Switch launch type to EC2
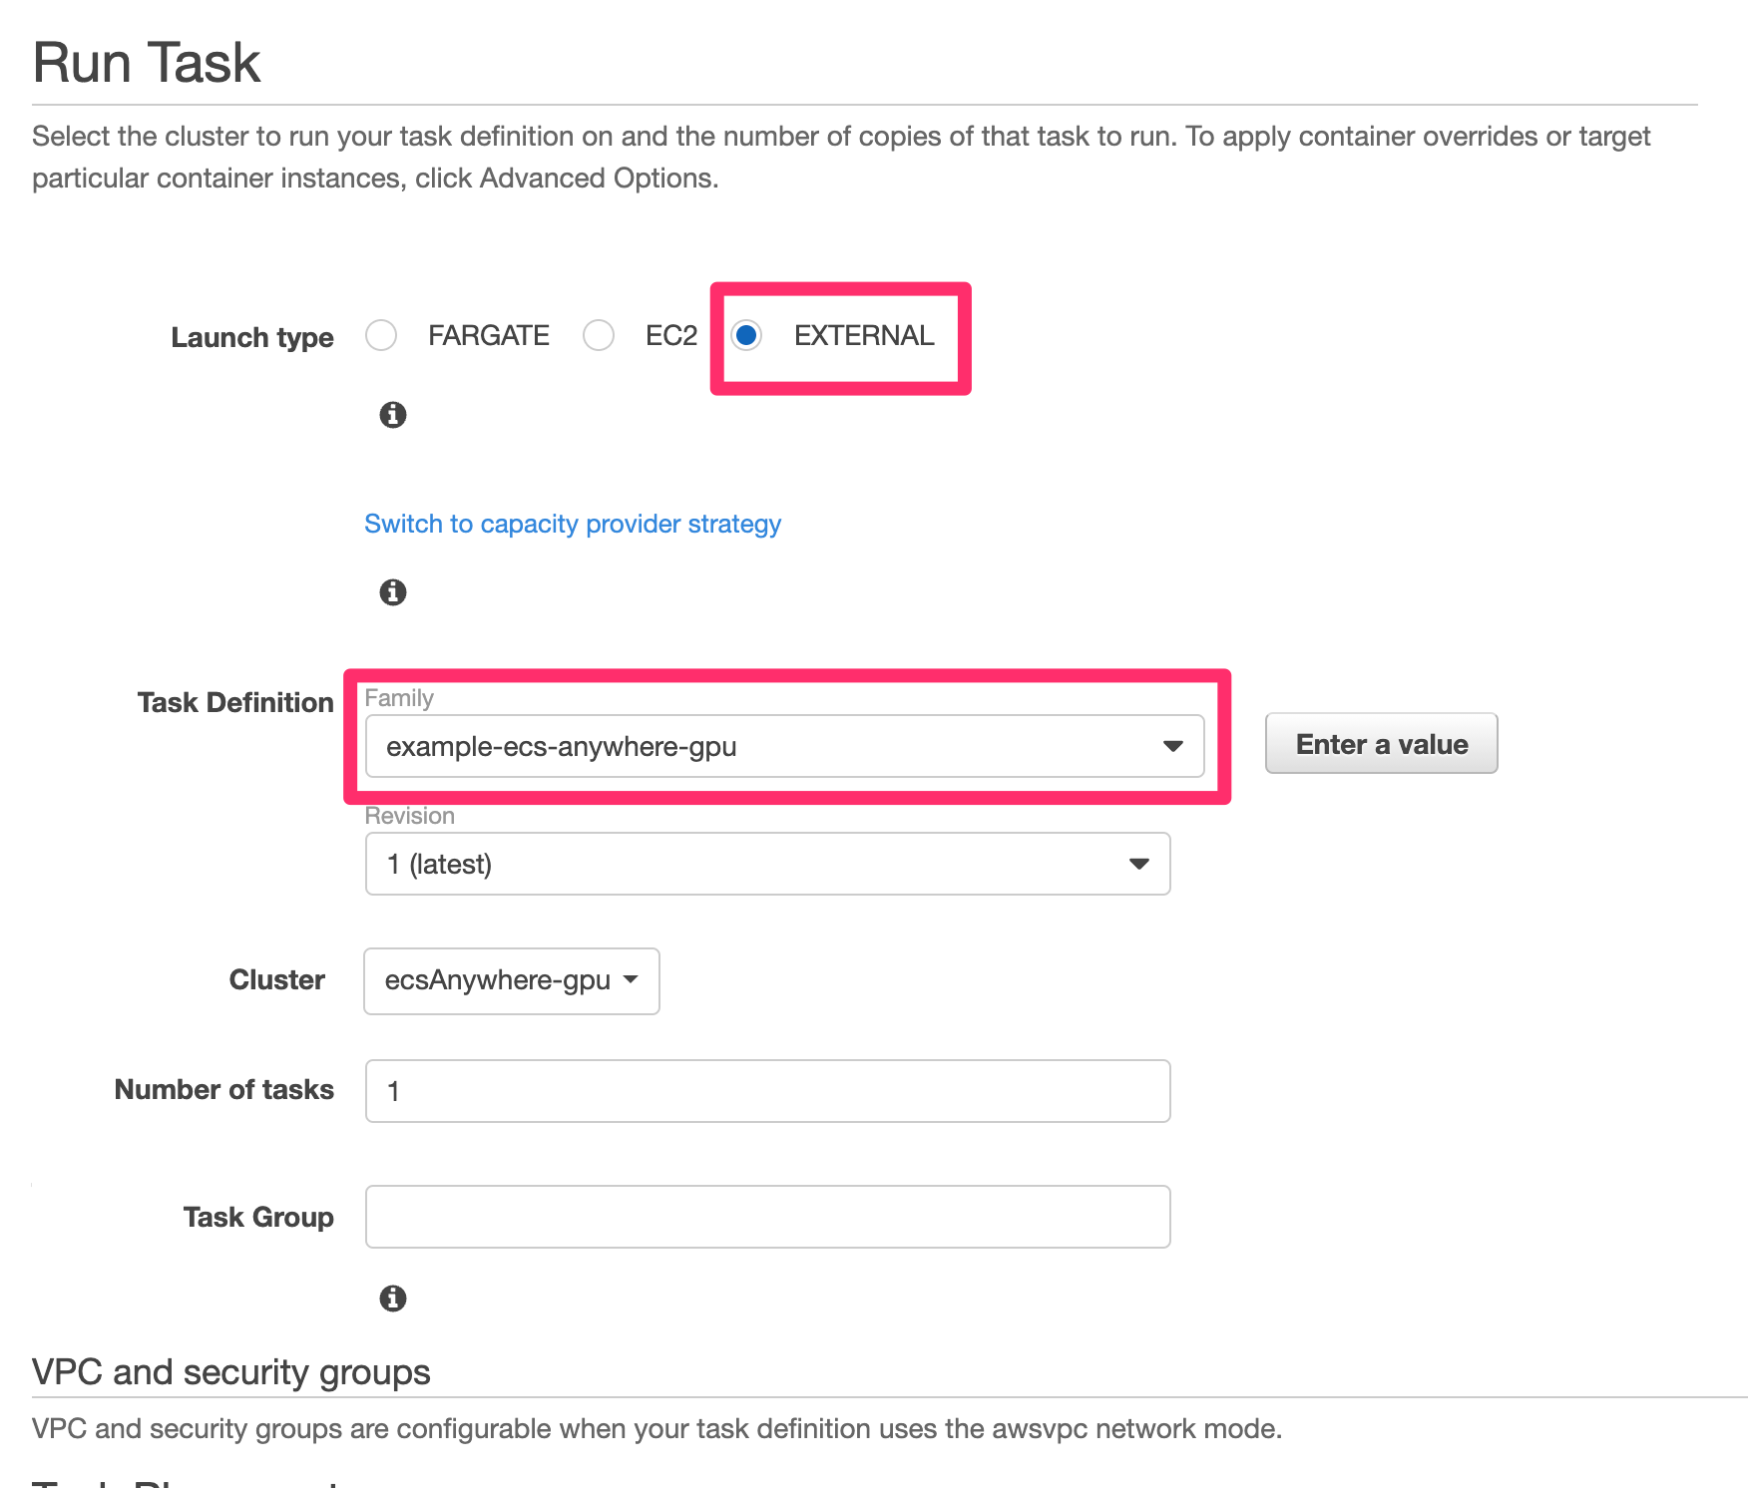This screenshot has width=1748, height=1488. click(x=599, y=336)
